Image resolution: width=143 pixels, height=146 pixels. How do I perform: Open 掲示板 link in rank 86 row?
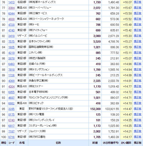tap(138, 58)
